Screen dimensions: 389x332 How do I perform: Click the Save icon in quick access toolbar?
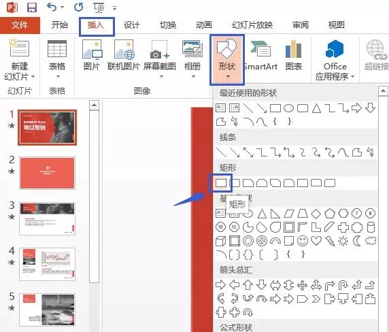click(32, 7)
